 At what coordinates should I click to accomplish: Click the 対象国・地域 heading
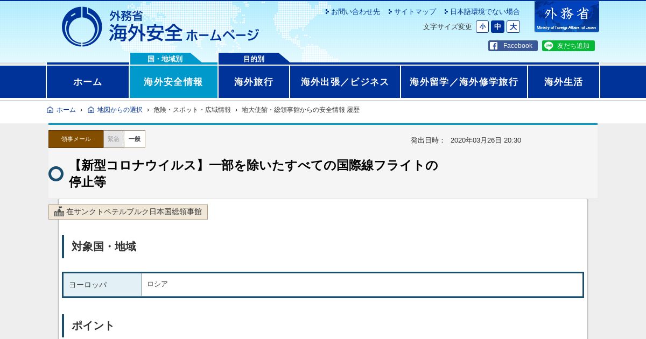[104, 246]
